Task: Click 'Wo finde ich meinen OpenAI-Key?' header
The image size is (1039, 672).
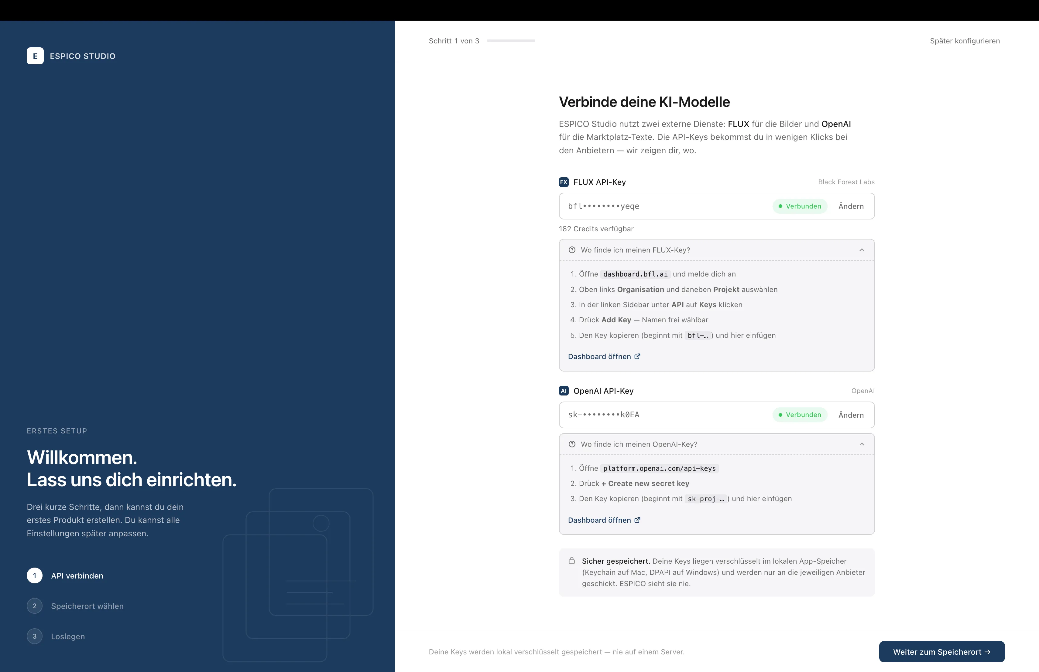Action: (717, 444)
